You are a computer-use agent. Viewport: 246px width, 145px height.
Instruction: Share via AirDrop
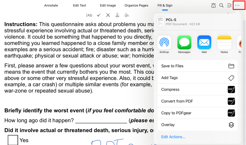(x=164, y=43)
